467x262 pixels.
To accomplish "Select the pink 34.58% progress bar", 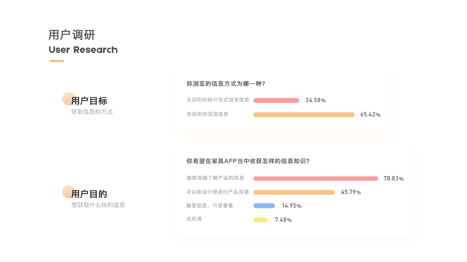I will [276, 100].
